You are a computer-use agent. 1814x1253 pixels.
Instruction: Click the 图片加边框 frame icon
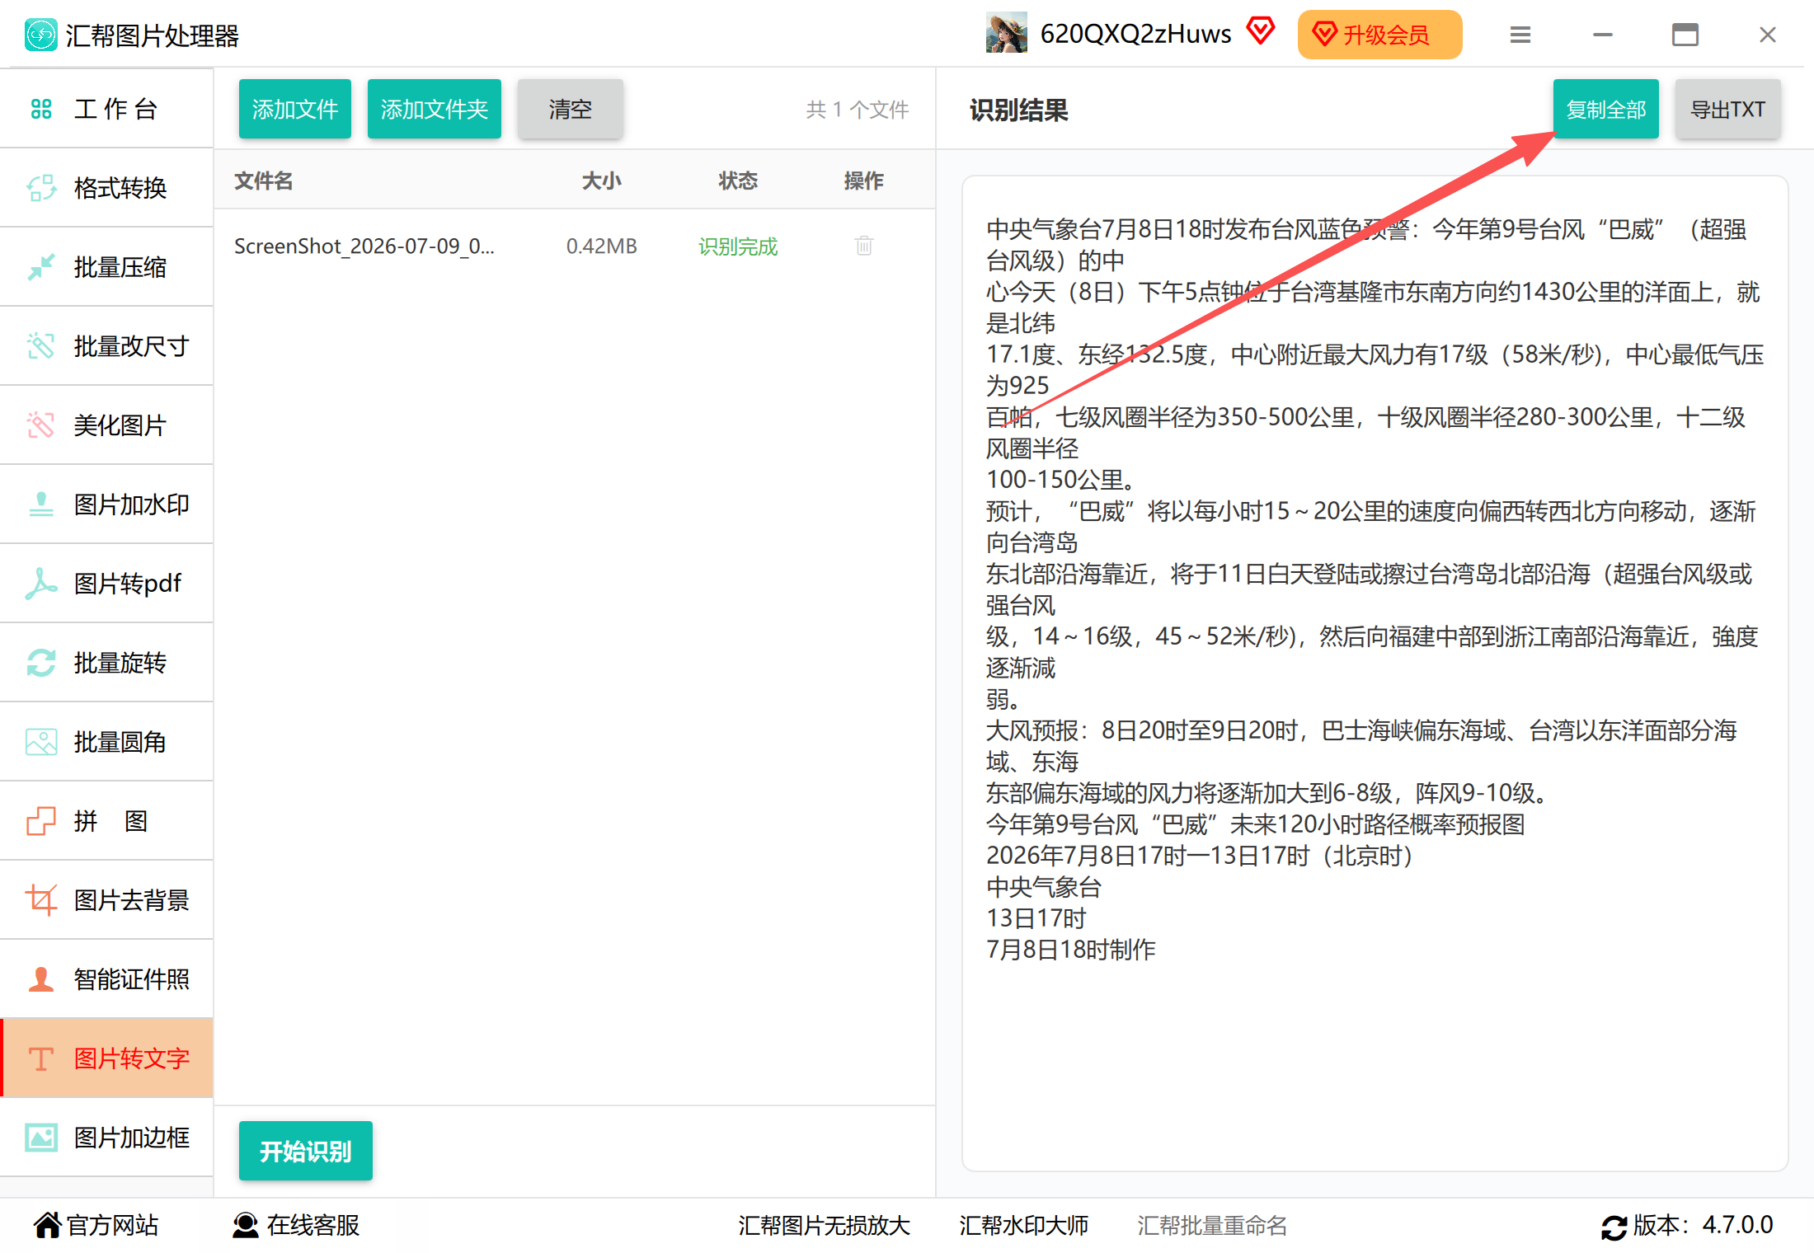click(41, 1138)
